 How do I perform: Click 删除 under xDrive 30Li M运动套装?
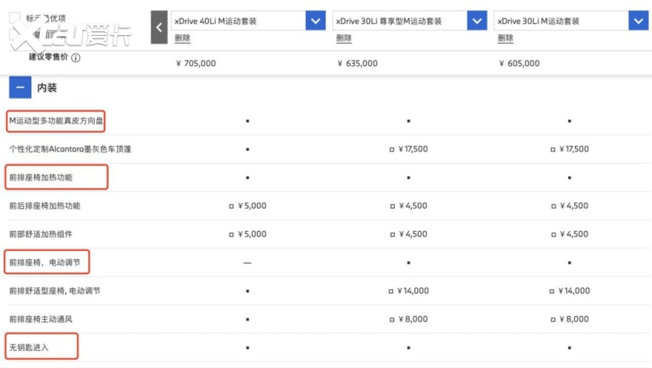click(505, 38)
